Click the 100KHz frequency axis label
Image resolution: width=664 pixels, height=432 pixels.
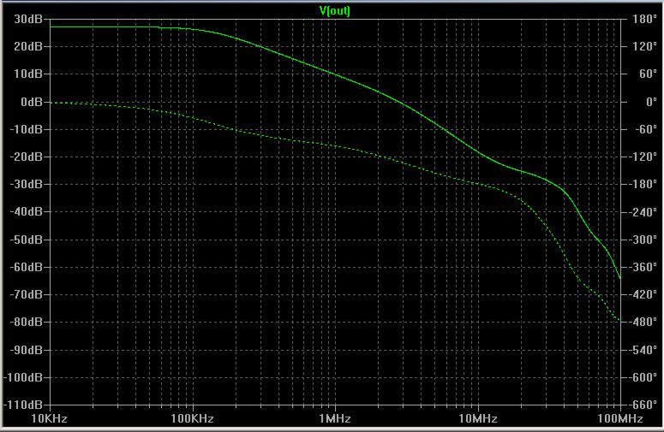click(x=192, y=419)
